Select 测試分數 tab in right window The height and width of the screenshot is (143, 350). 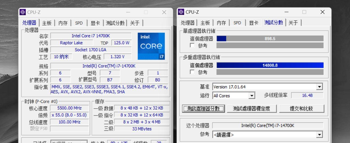pyautogui.click(x=274, y=22)
